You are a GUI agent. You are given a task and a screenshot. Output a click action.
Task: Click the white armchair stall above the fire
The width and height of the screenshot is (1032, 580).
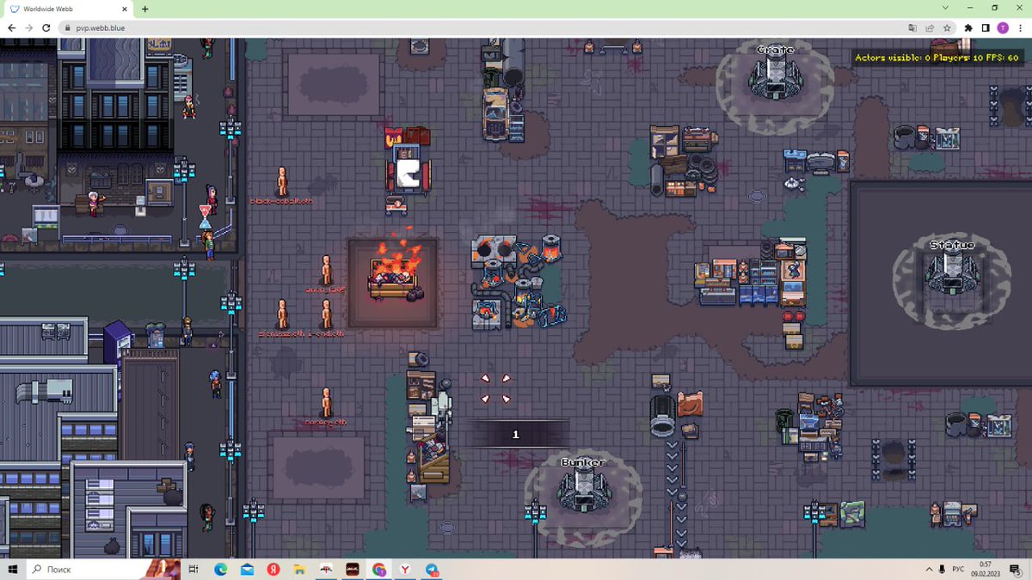[x=409, y=170]
